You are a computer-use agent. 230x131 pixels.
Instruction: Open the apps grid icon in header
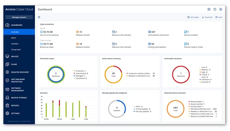click(209, 9)
